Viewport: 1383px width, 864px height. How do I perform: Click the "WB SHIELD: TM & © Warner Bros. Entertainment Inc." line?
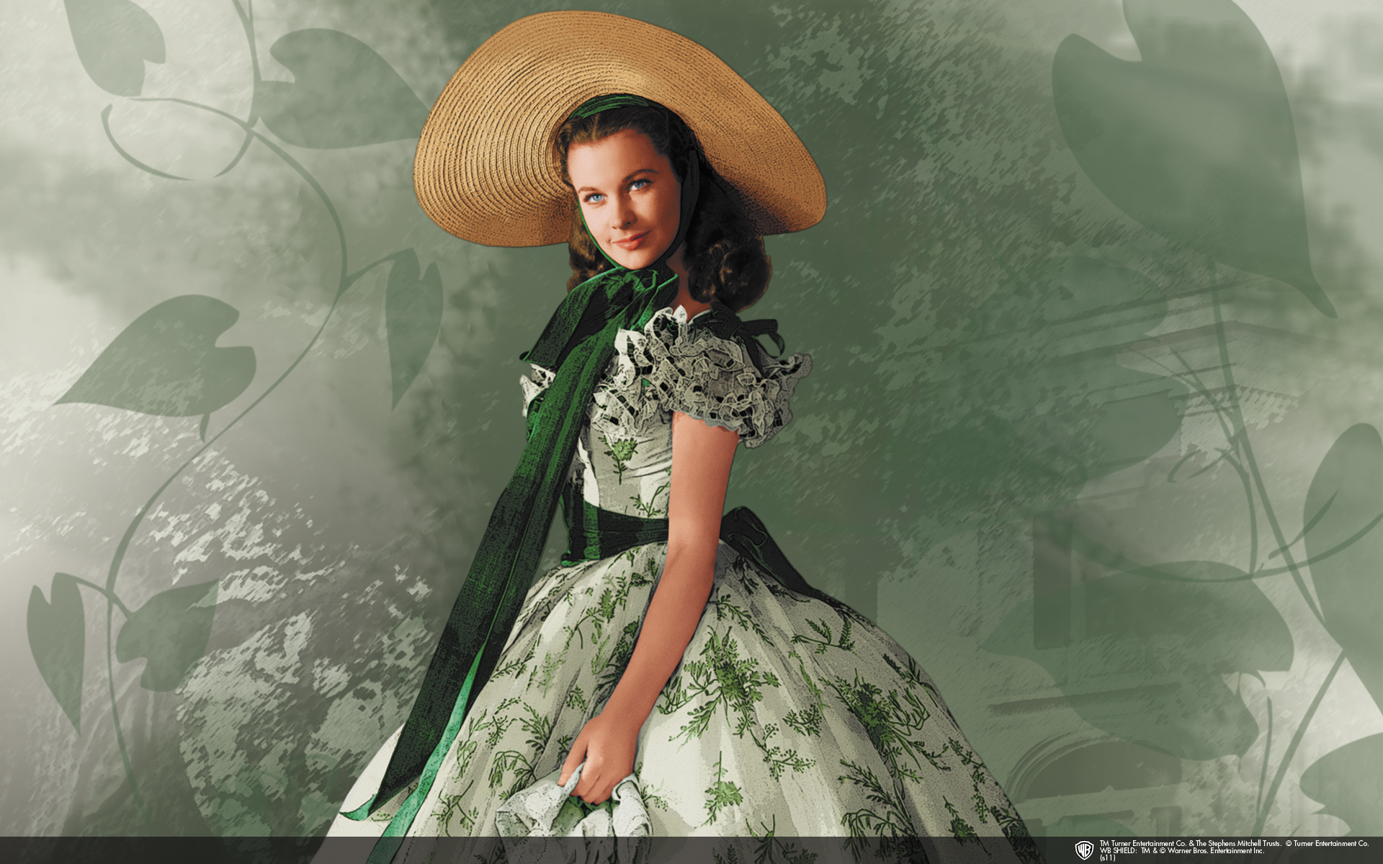tap(1182, 851)
